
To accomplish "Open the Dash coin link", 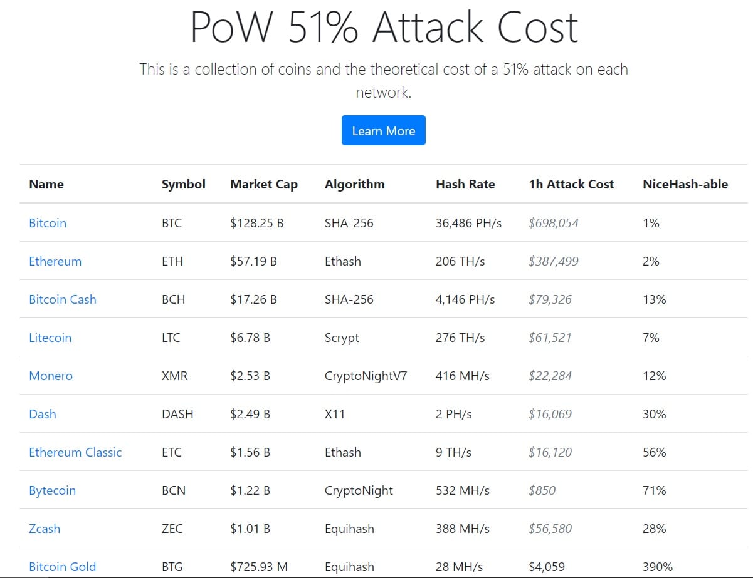I will click(43, 414).
